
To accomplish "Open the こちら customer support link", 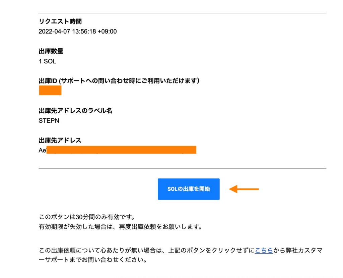I will coord(264,250).
